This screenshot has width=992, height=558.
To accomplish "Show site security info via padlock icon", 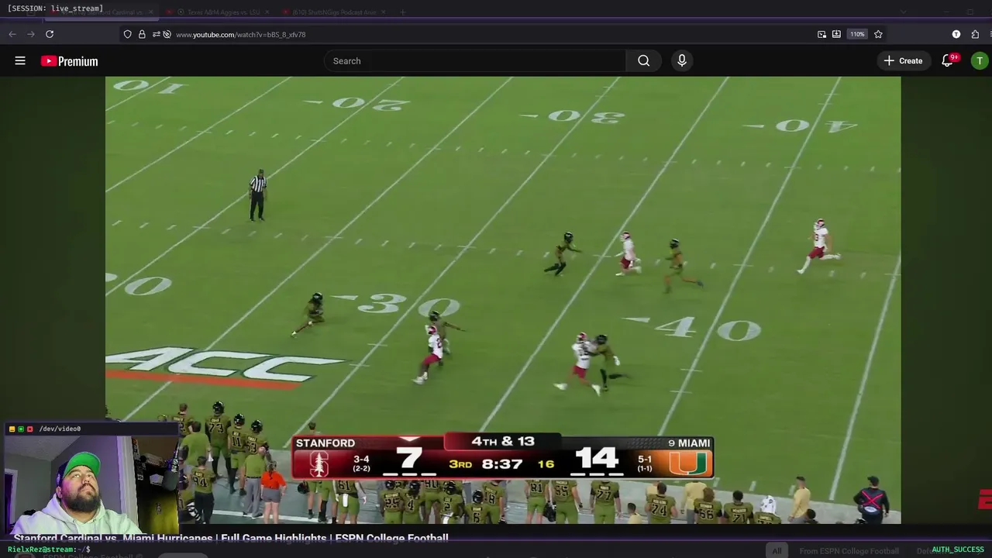I will pyautogui.click(x=142, y=34).
